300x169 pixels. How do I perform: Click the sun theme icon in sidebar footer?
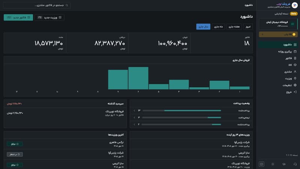273,164
